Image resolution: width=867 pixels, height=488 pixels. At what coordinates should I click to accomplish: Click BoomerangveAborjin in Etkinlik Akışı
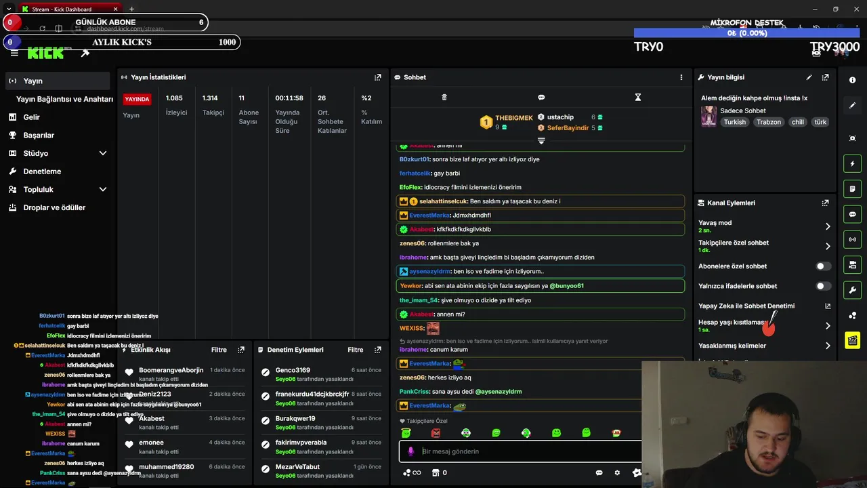click(171, 370)
